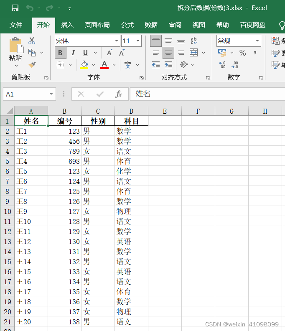
Task: Open font name 宋体 dropdown
Action: click(116, 41)
